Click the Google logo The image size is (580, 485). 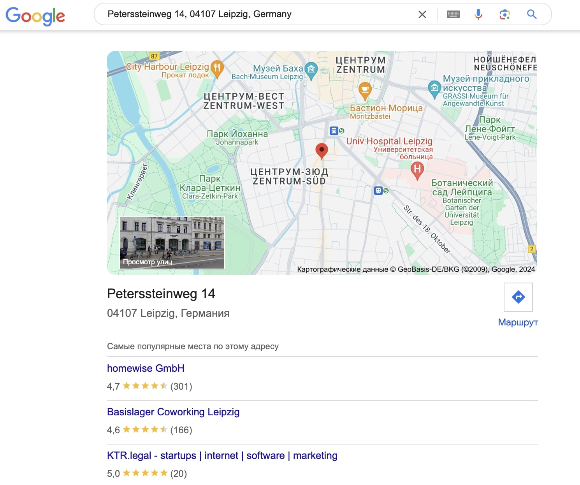(x=35, y=16)
